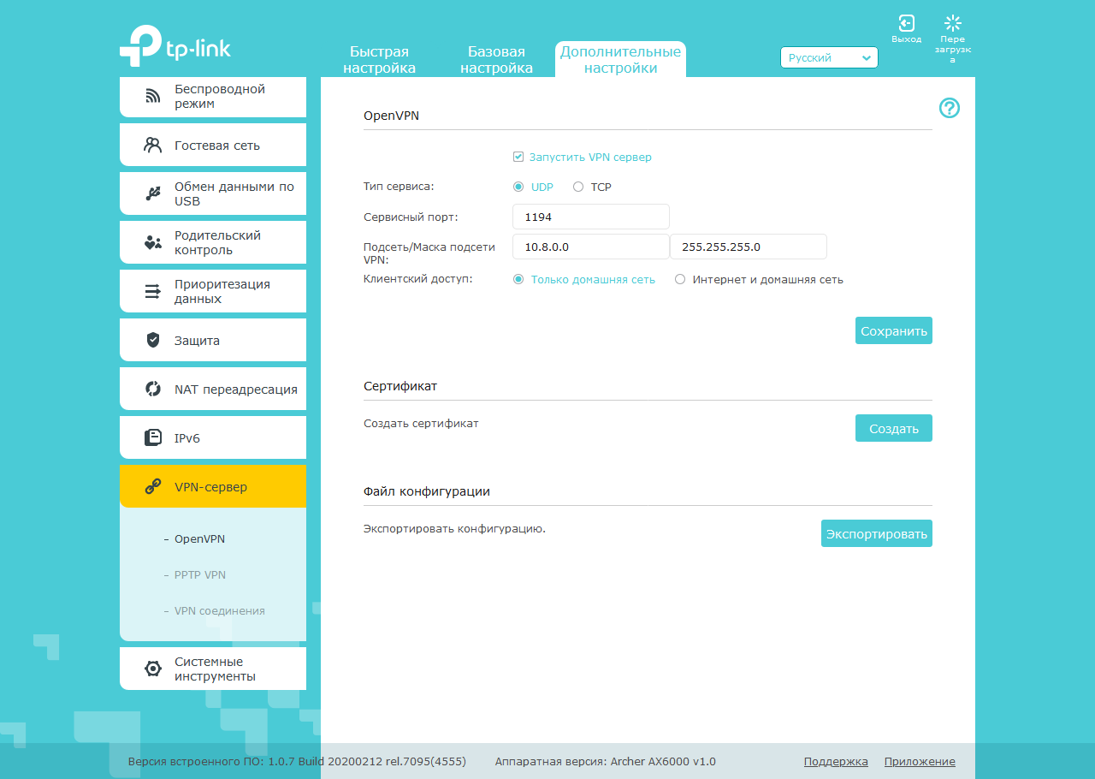Click Создать to generate a certificate
This screenshot has height=779, width=1095.
pyautogui.click(x=894, y=428)
